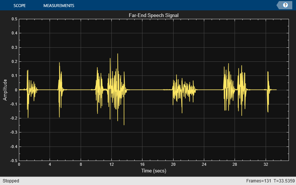
Task: Click the Frames=131 status entry
Action: click(258, 181)
